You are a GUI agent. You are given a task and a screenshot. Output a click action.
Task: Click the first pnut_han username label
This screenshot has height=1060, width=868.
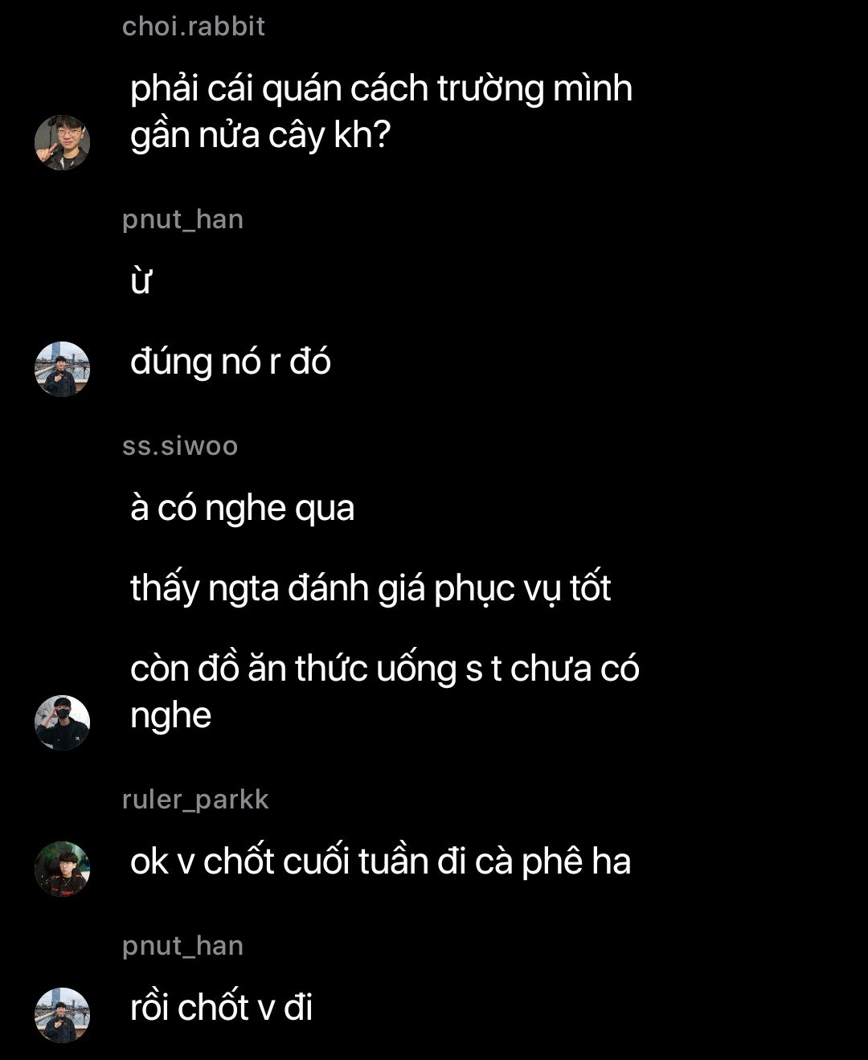pyautogui.click(x=182, y=219)
